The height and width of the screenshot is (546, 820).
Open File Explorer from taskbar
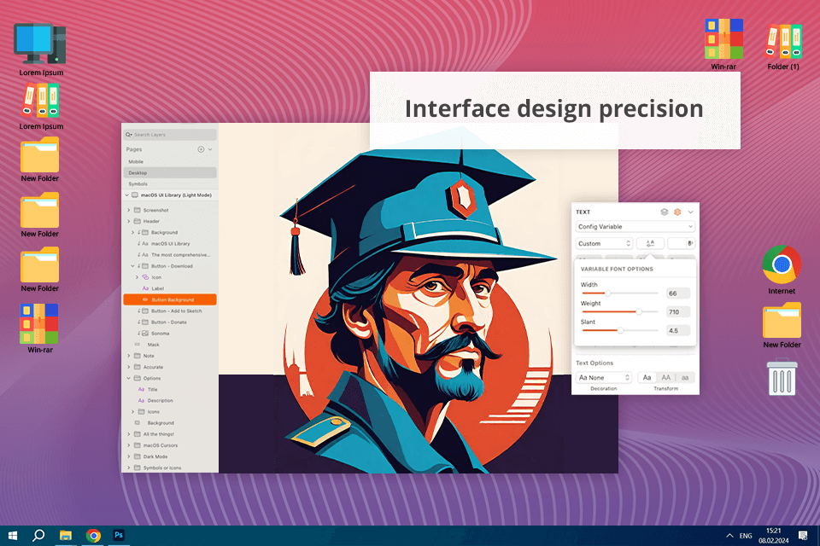point(66,536)
